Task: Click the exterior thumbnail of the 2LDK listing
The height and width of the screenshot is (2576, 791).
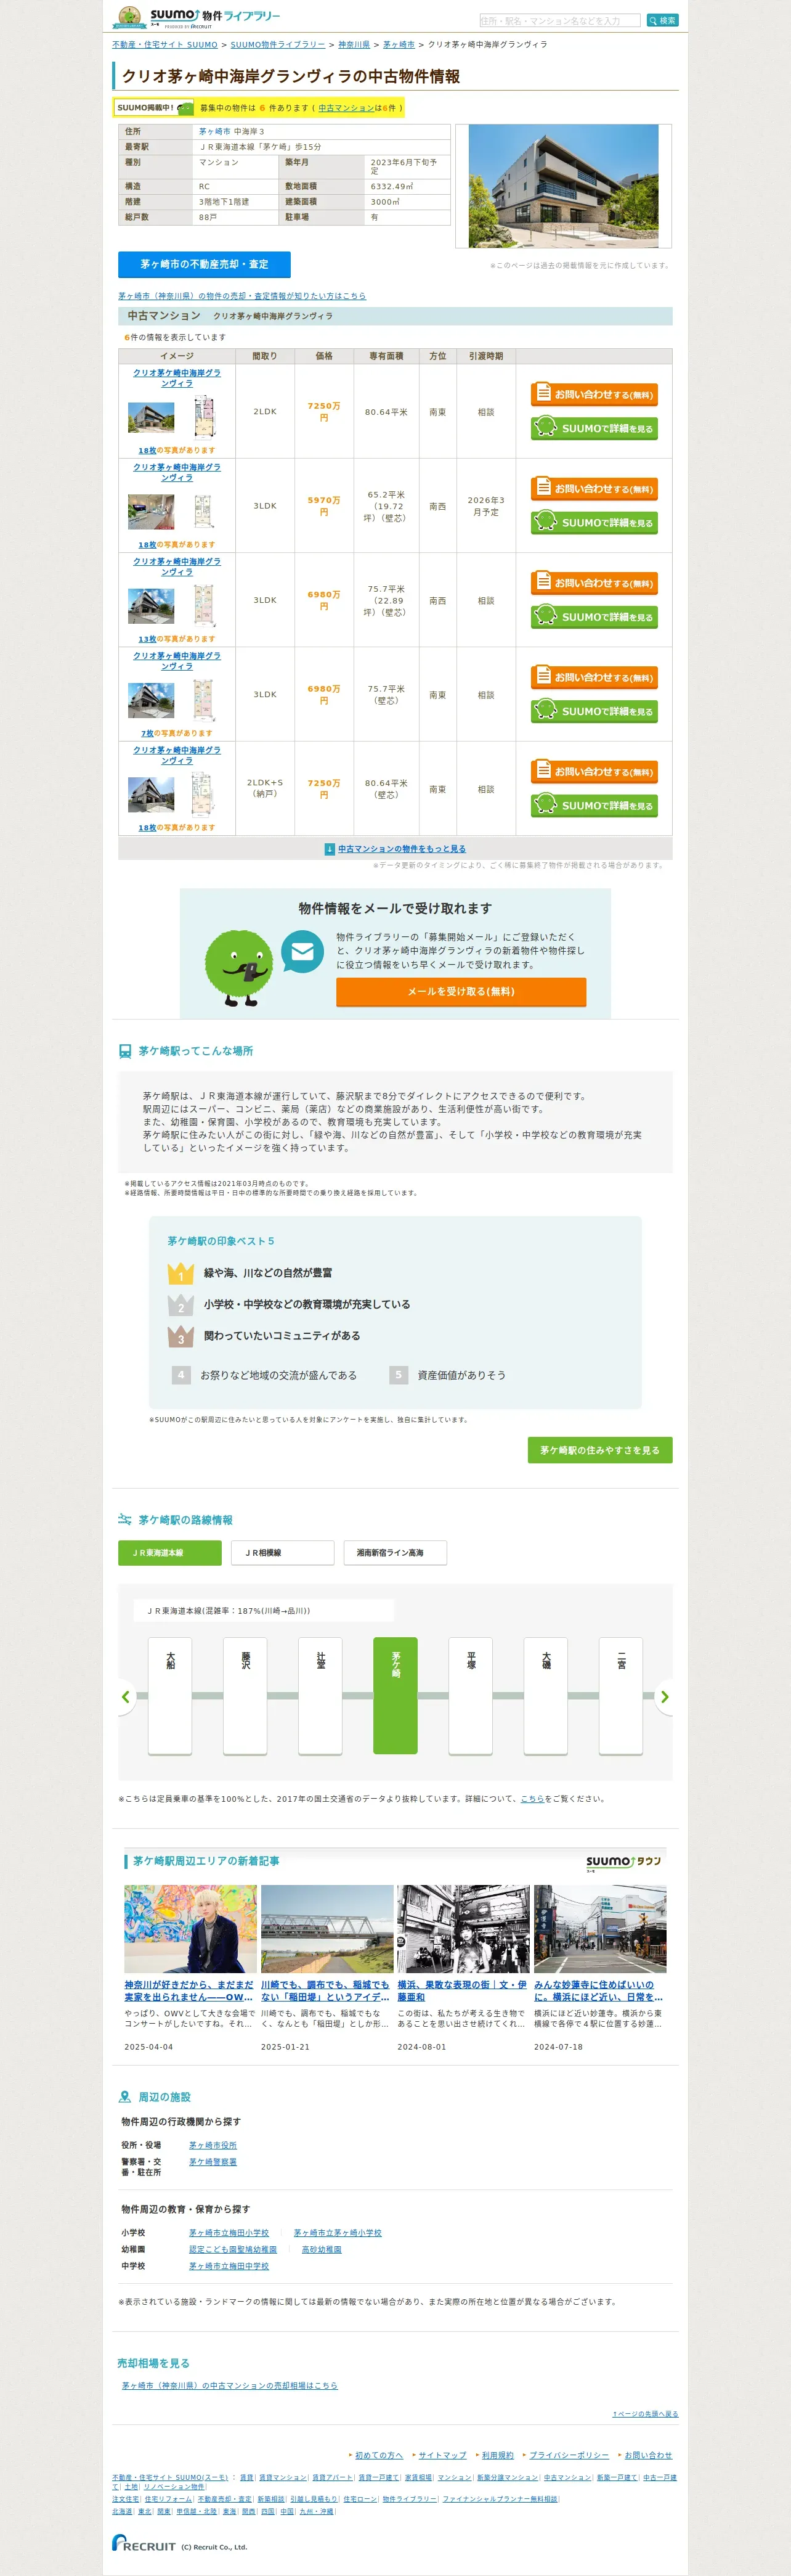Action: [151, 417]
